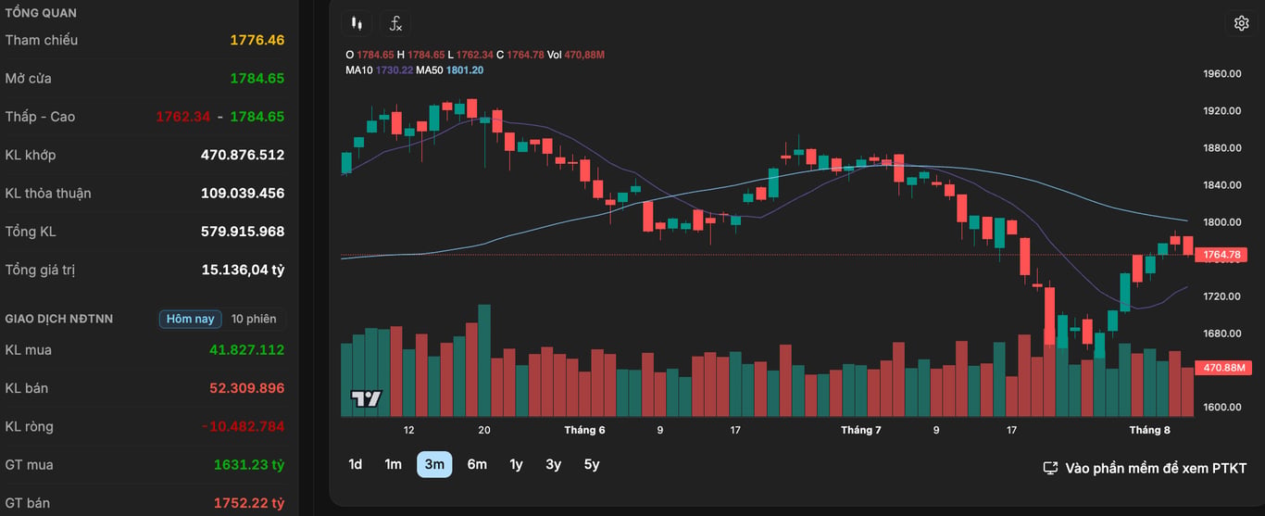Set chart range to 1d
The height and width of the screenshot is (516, 1265).
[x=356, y=464]
